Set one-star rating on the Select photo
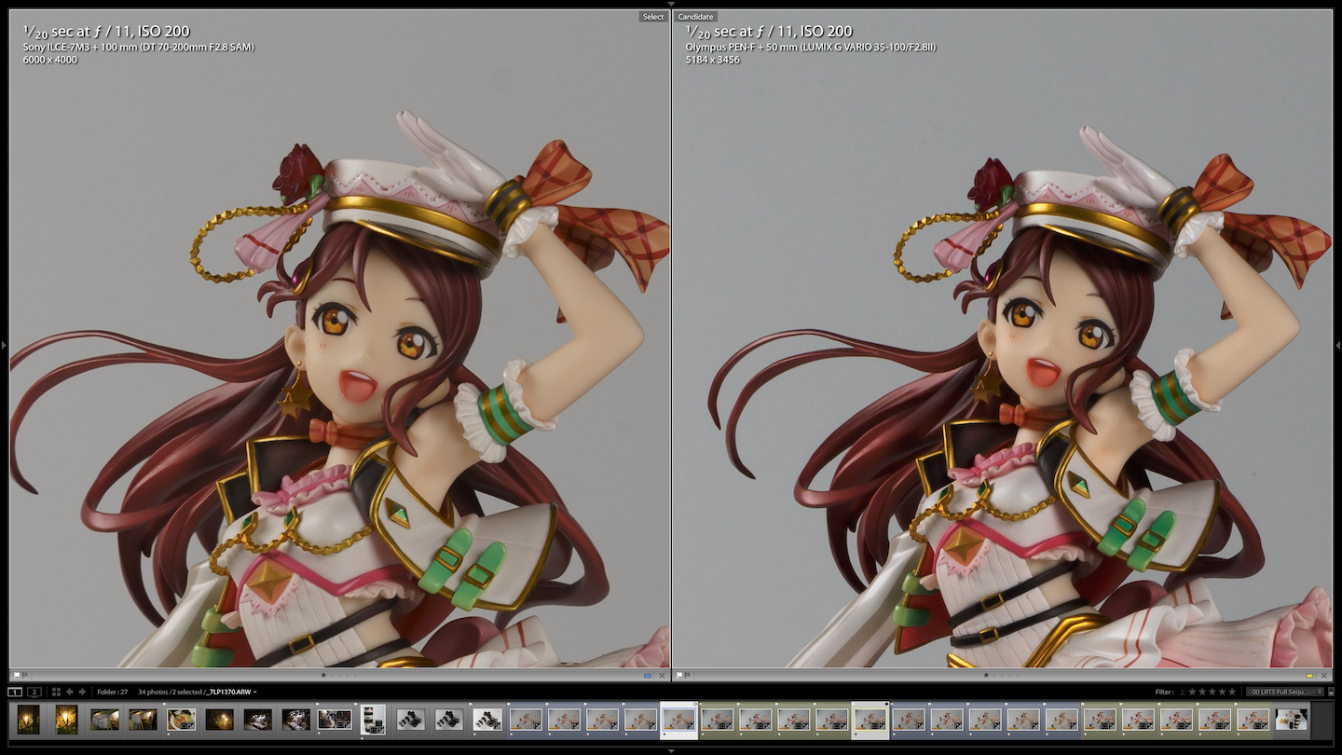Image resolution: width=1342 pixels, height=755 pixels. click(x=323, y=675)
